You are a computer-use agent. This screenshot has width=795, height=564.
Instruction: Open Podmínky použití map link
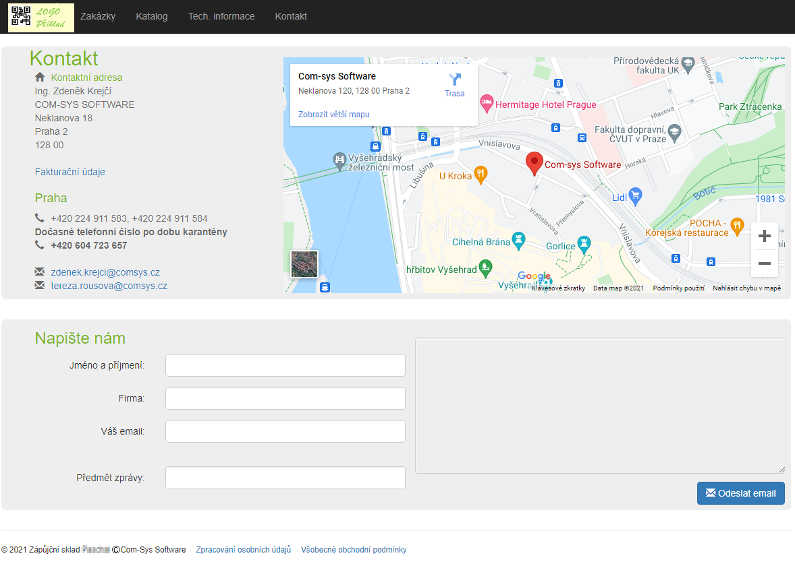coord(678,288)
